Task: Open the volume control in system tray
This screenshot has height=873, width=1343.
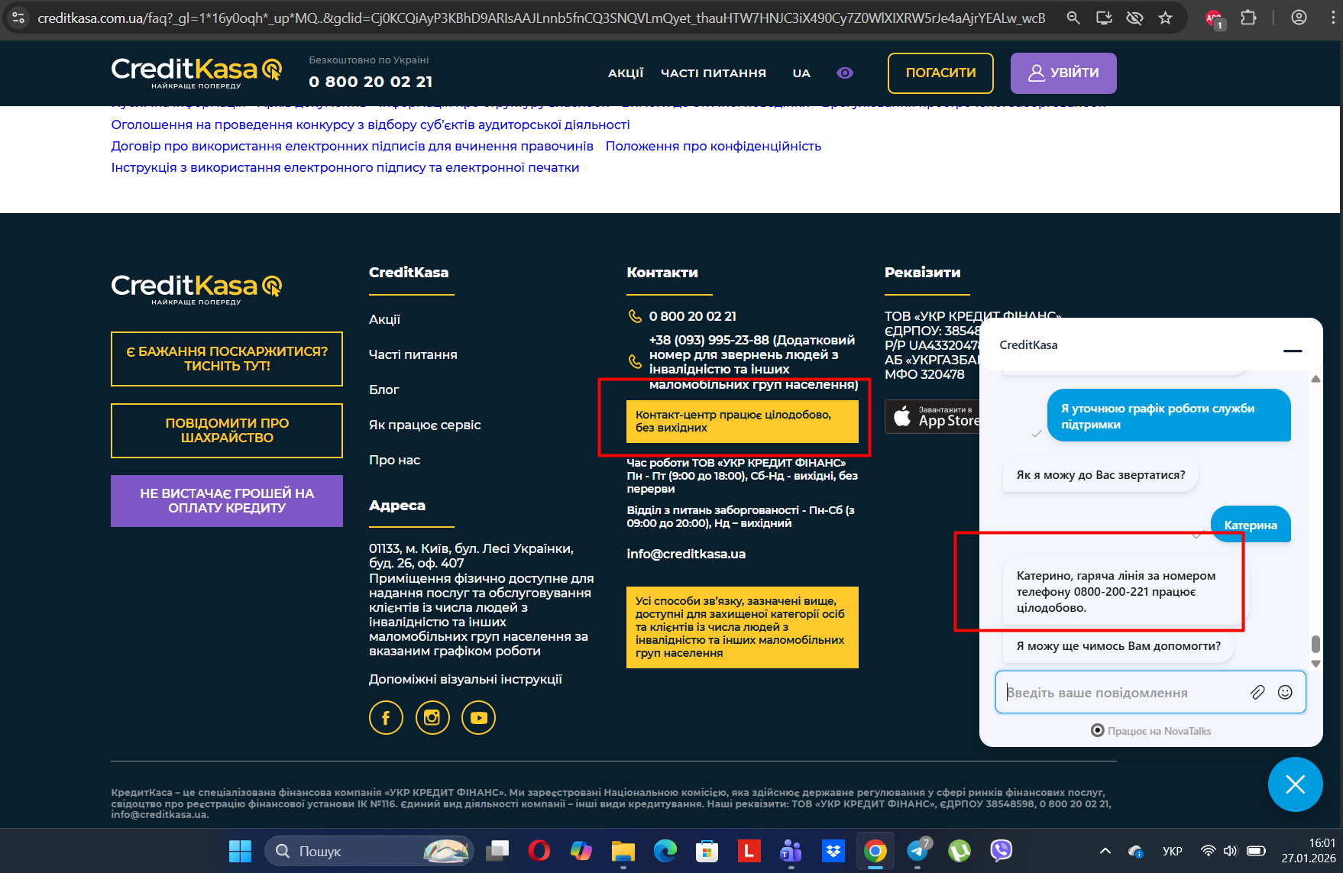Action: (x=1230, y=851)
